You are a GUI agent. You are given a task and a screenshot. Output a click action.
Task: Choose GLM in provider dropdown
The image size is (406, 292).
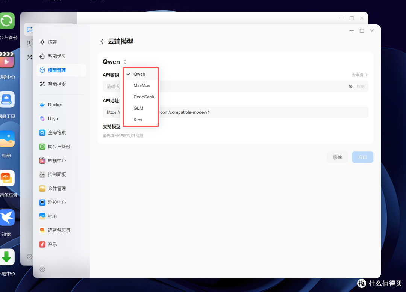click(141, 108)
